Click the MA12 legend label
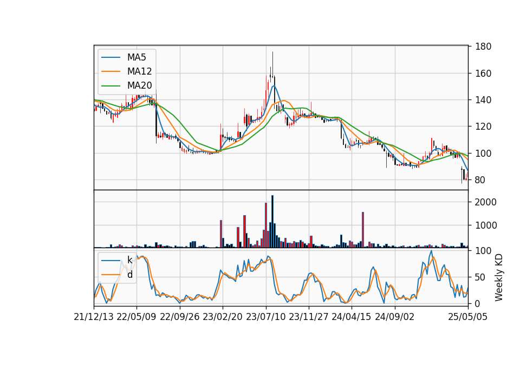Screen dimensions: 520x373 point(139,71)
